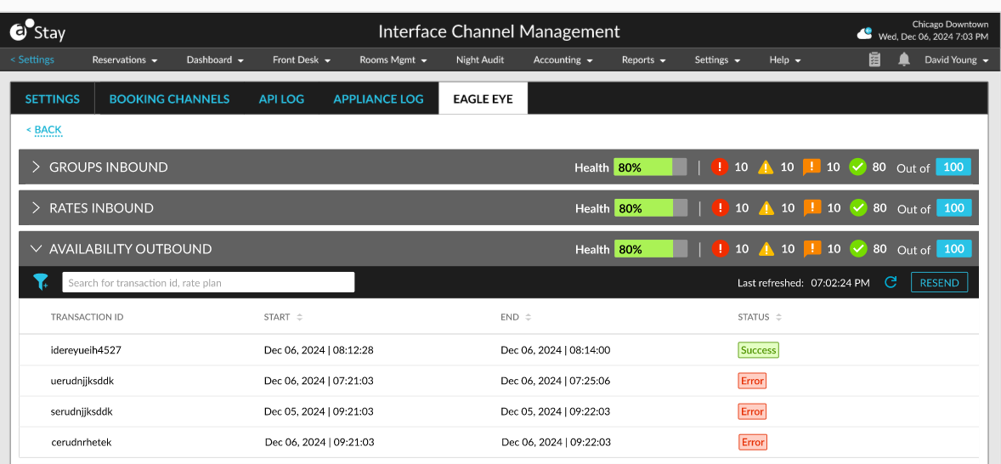Select transaction idereyueih4527

(x=86, y=350)
